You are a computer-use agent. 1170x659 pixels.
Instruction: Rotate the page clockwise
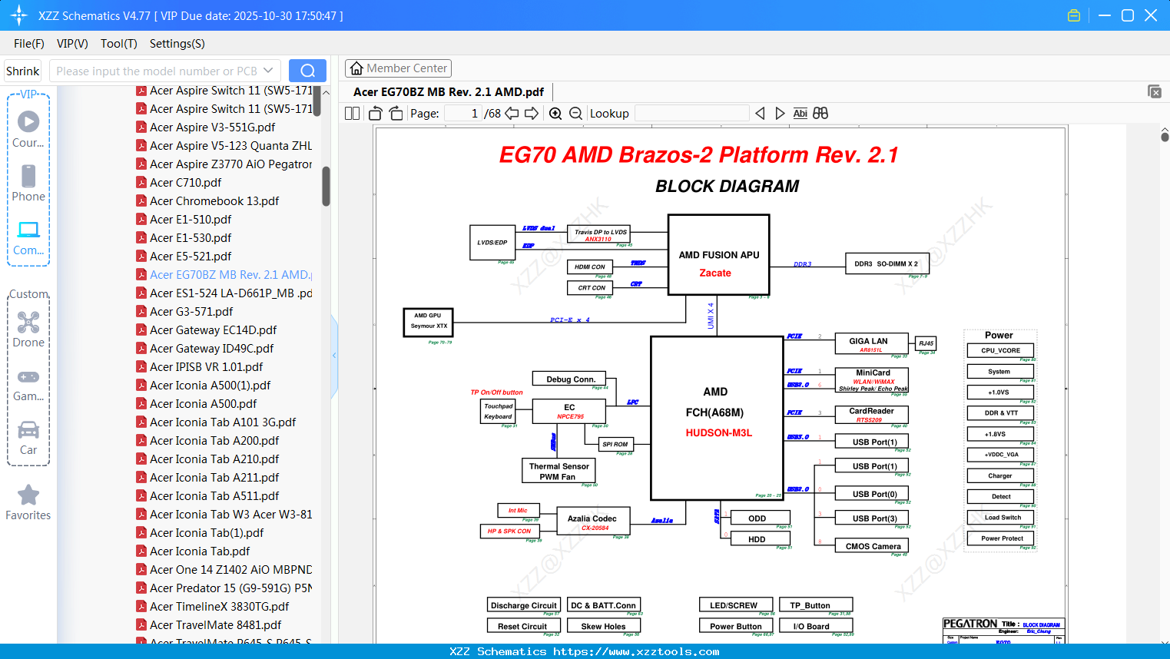(x=396, y=114)
